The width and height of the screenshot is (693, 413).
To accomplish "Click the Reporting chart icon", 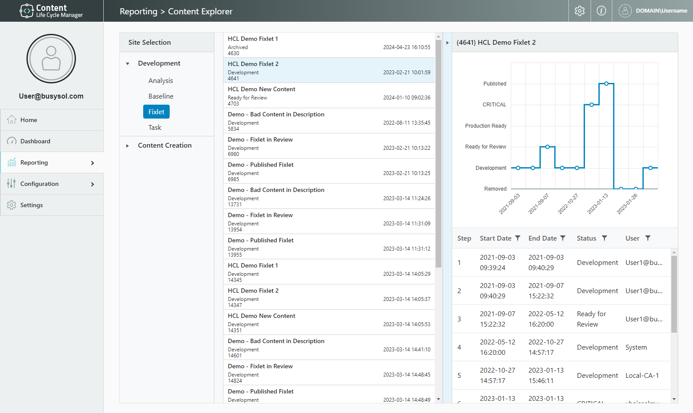I will [12, 162].
